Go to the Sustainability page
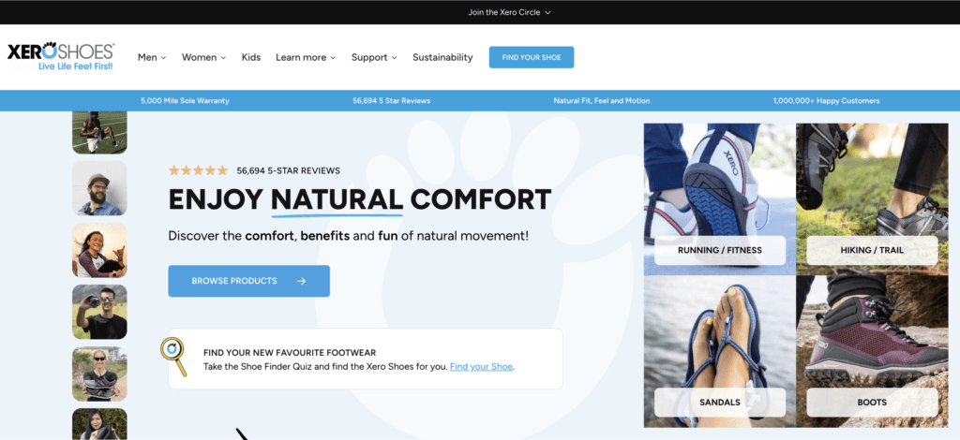Screen dimensions: 960x440 pos(442,57)
